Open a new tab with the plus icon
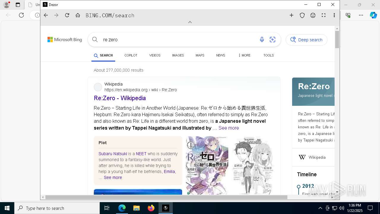The width and height of the screenshot is (380, 214). 292,15
